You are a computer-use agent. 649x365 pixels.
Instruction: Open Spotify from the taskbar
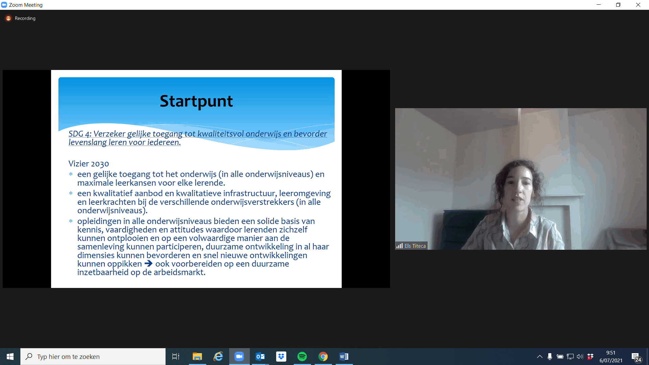coord(302,357)
